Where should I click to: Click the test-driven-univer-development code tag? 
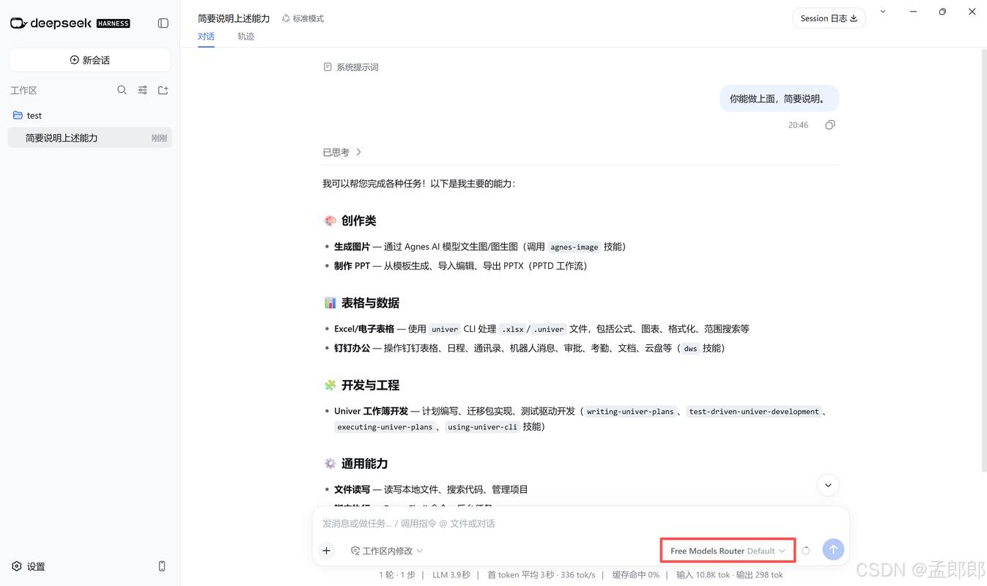pos(754,412)
